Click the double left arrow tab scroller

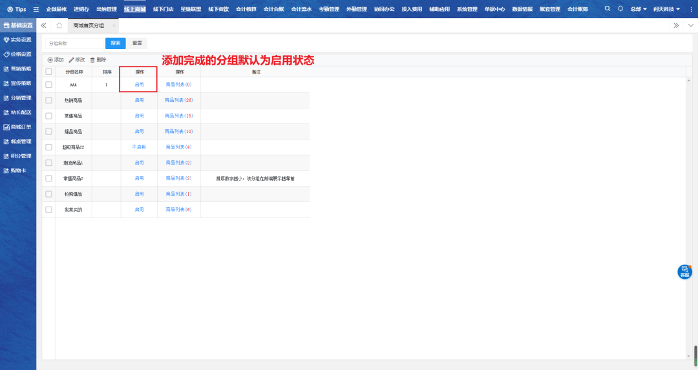(x=43, y=25)
